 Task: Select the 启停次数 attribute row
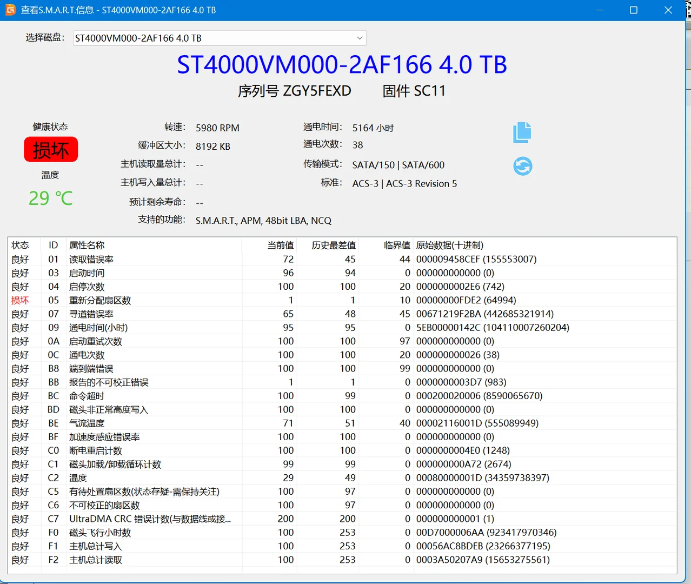click(342, 287)
